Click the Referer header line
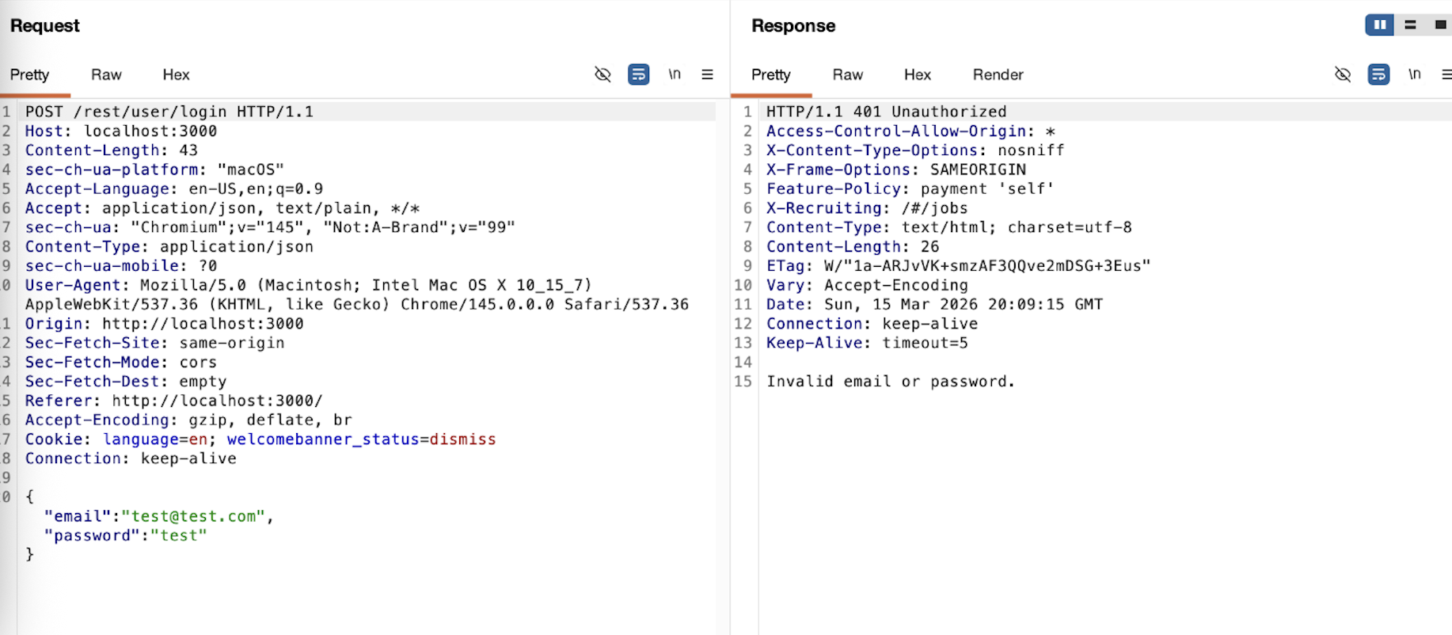Viewport: 1452px width, 635px height. pos(173,401)
